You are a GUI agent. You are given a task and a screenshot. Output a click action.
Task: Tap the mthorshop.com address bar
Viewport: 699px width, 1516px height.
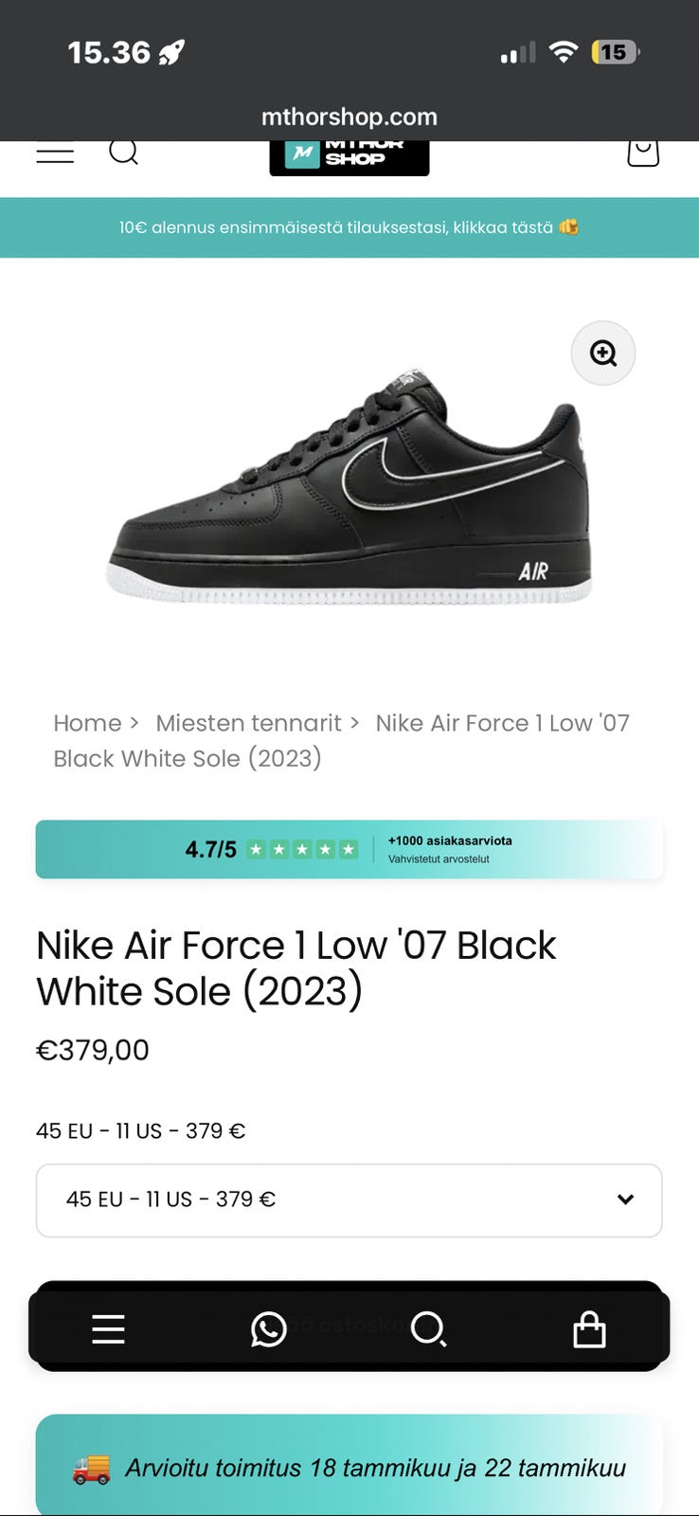click(349, 117)
